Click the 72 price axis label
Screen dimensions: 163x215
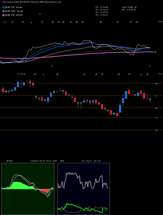156,131
